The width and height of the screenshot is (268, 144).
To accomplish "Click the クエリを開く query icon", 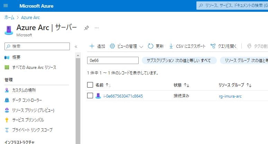I will (213, 46).
